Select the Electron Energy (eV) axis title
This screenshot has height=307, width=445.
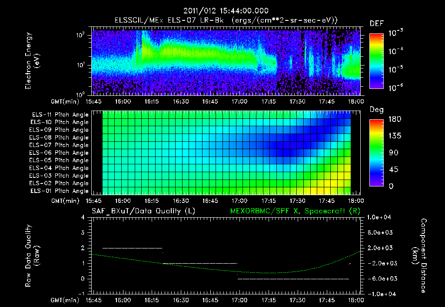click(32, 61)
